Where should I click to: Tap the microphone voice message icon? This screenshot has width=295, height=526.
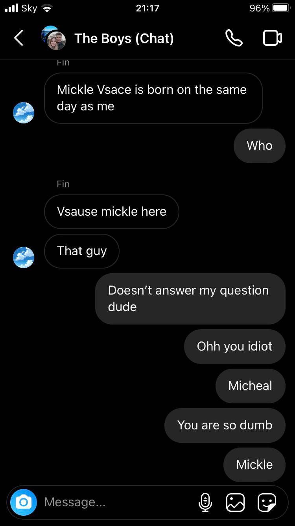205,502
